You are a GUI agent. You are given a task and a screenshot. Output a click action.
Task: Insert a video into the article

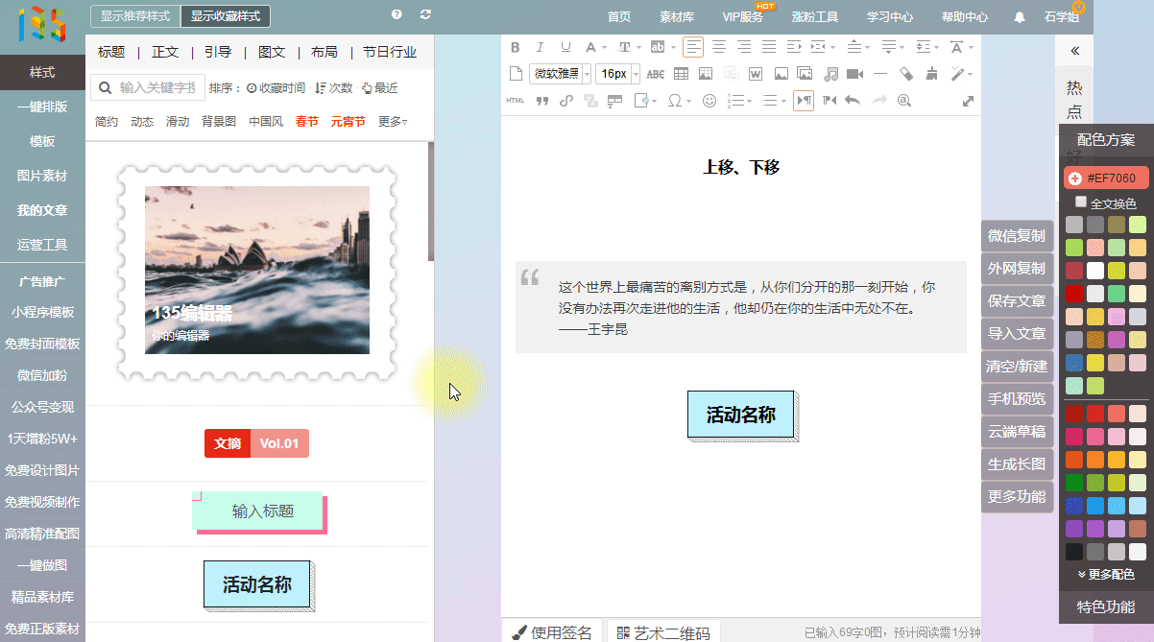pyautogui.click(x=854, y=74)
